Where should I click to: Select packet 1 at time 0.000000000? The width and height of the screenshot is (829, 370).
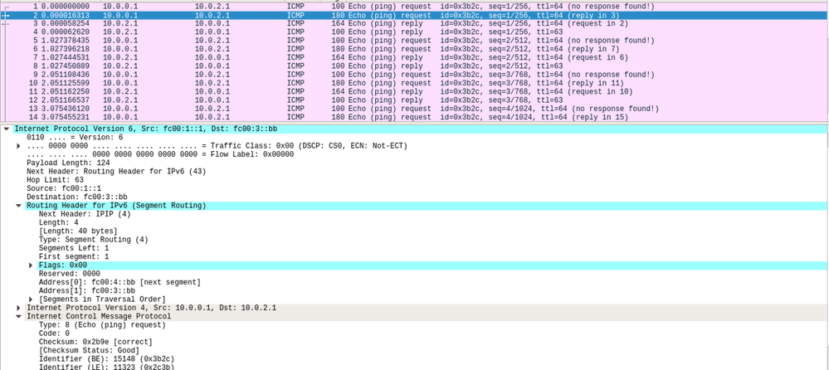tap(415, 7)
